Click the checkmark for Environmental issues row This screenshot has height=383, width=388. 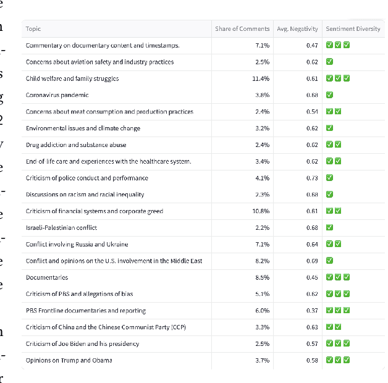pyautogui.click(x=330, y=128)
